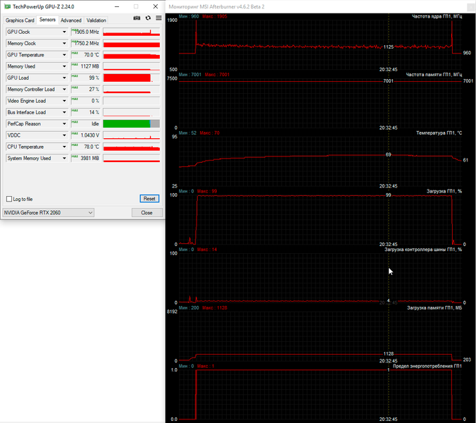The width and height of the screenshot is (476, 423).
Task: Expand the Memory Used sensor dropdown
Action: coord(64,66)
